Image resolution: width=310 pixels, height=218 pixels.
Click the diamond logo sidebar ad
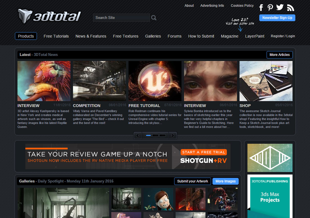point(270,158)
